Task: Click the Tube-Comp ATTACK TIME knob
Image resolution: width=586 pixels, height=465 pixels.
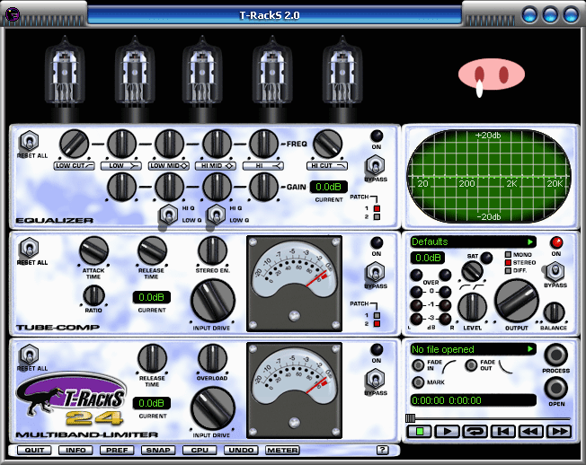Action: 93,250
